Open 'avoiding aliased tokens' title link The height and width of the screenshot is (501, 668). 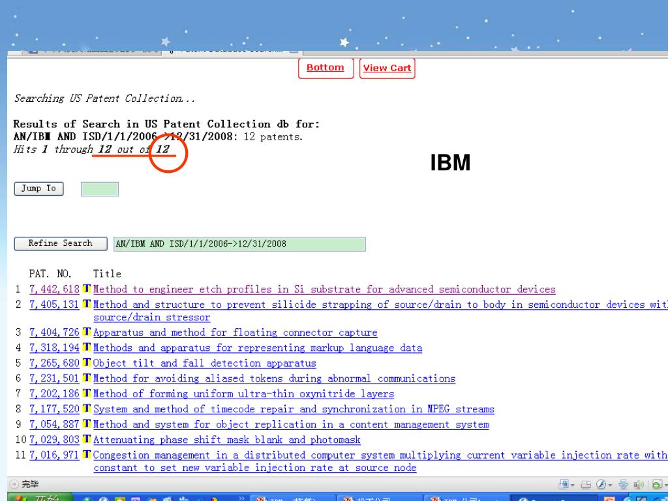click(275, 379)
